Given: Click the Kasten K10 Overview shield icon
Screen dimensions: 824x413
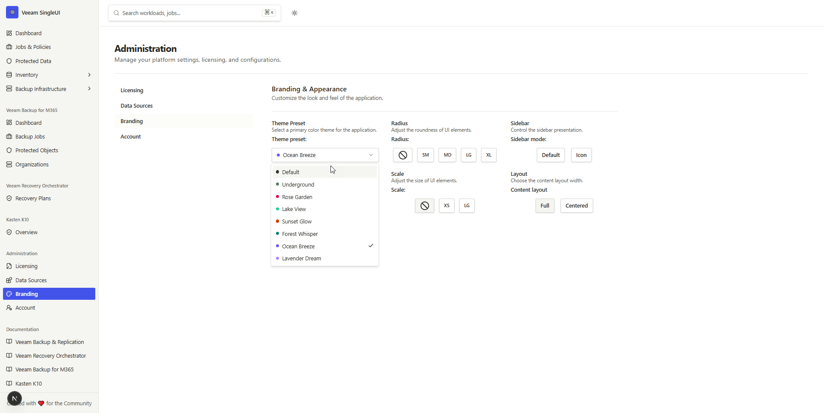Looking at the screenshot, I should (9, 232).
